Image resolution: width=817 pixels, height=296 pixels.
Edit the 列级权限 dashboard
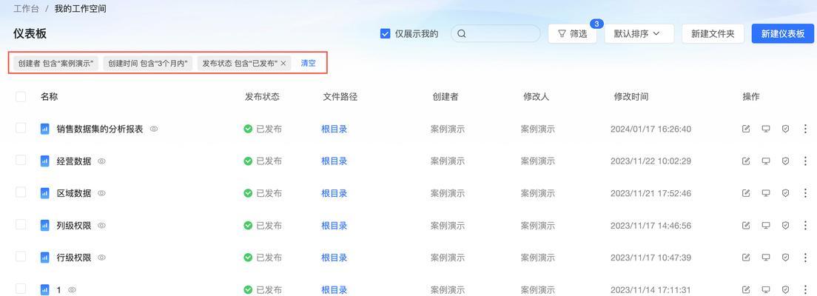pyautogui.click(x=746, y=226)
